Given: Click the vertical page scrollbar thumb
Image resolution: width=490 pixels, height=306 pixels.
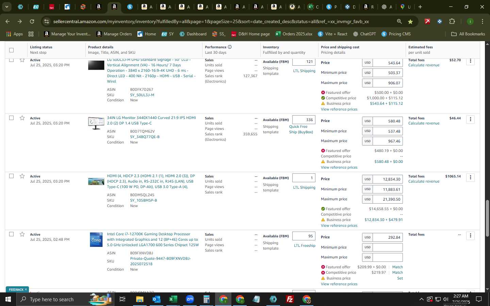Looking at the screenshot, I should point(487,218).
